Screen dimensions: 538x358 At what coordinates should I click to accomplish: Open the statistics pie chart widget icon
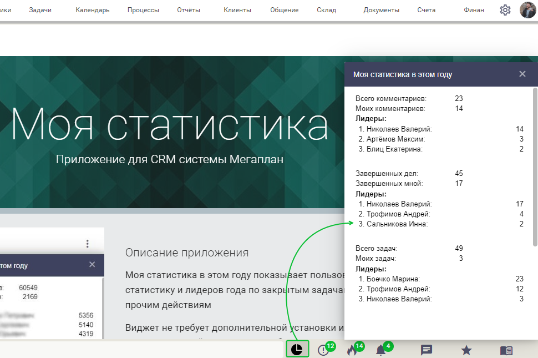tap(297, 349)
